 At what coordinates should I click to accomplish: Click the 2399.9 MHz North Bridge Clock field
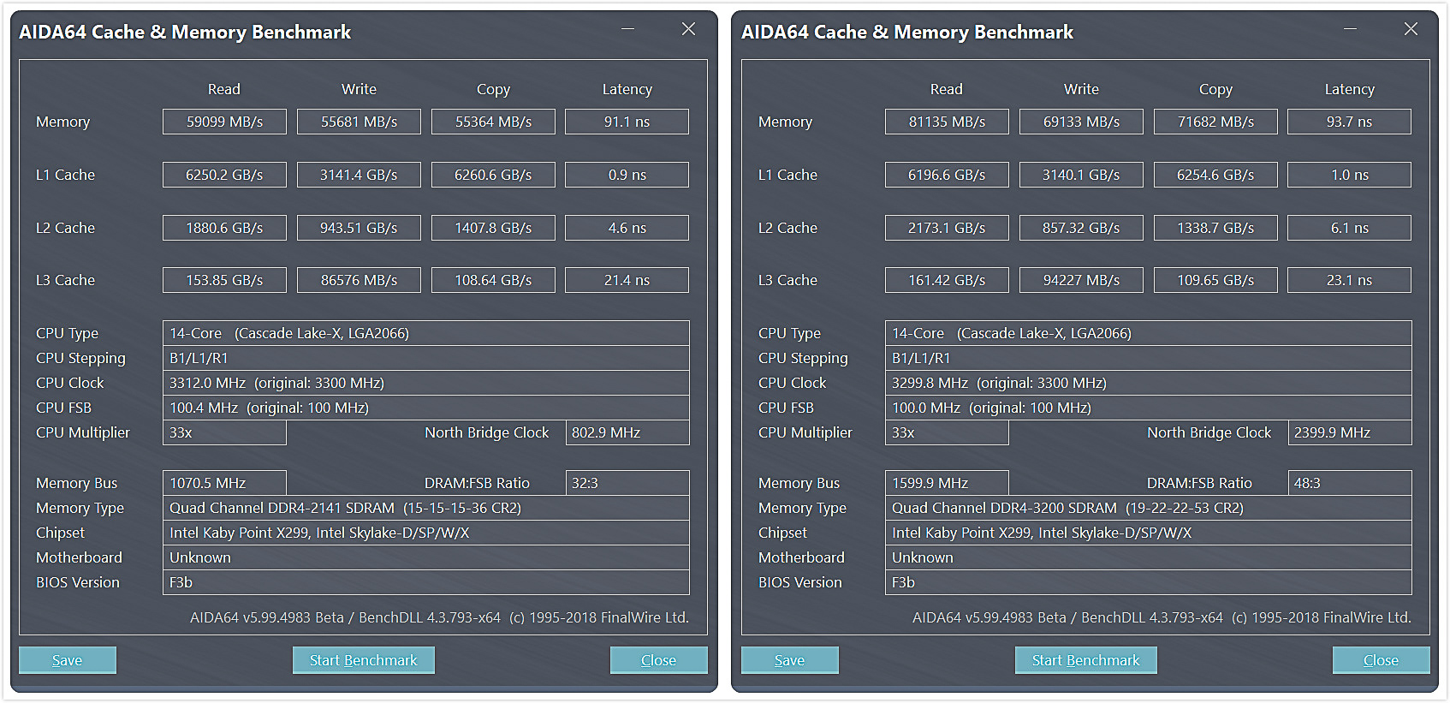click(1349, 432)
